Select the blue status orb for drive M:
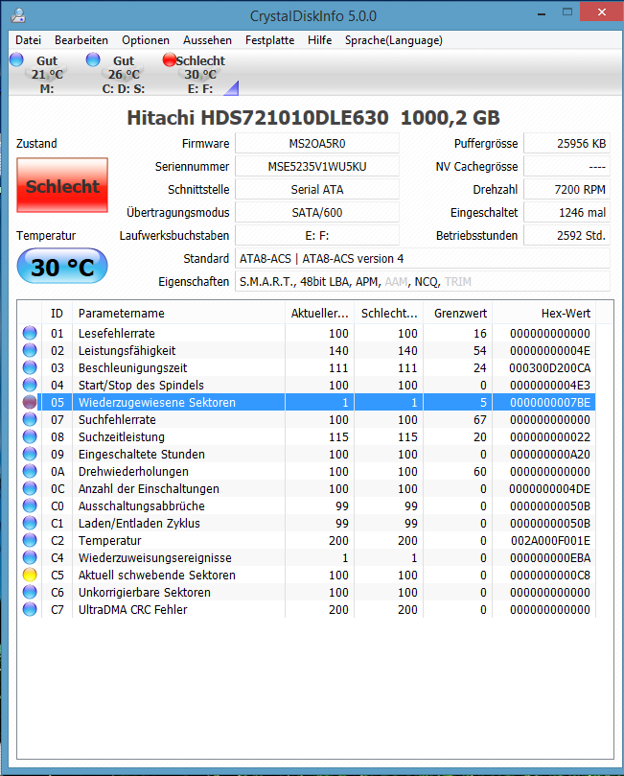 click(x=16, y=59)
